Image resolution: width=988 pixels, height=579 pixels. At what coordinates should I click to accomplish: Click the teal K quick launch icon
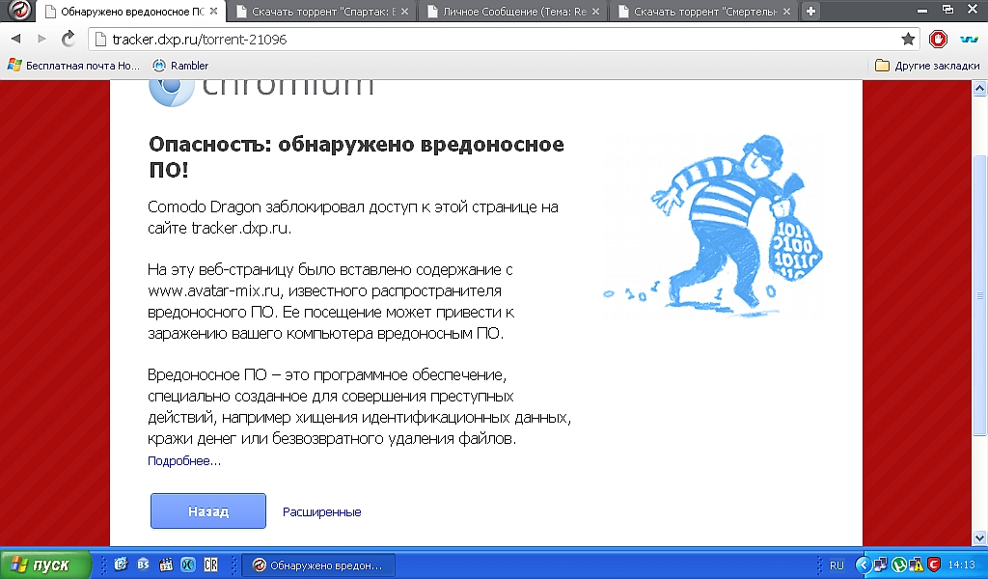[188, 565]
